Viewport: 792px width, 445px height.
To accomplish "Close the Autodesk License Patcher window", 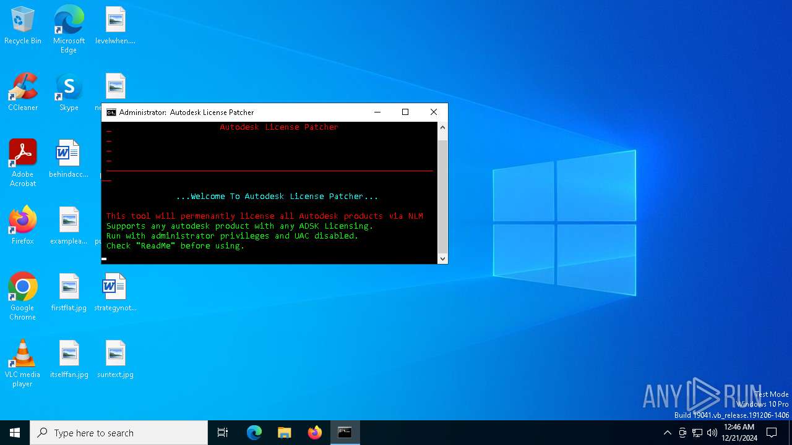I will (x=434, y=112).
